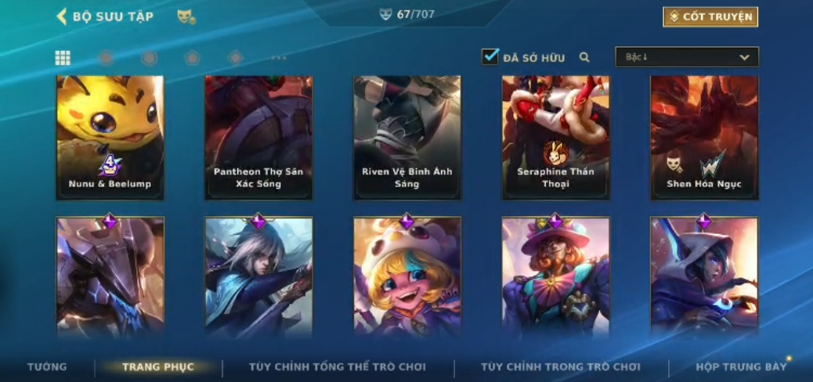This screenshot has height=382, width=813.
Task: Go back using the Bộ Sưu Tập arrow
Action: click(x=62, y=16)
